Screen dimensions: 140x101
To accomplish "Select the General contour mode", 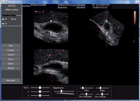I will tap(11, 55).
